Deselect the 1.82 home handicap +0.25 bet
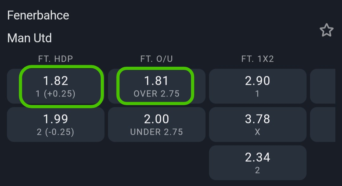This screenshot has height=186, width=342. pyautogui.click(x=56, y=86)
